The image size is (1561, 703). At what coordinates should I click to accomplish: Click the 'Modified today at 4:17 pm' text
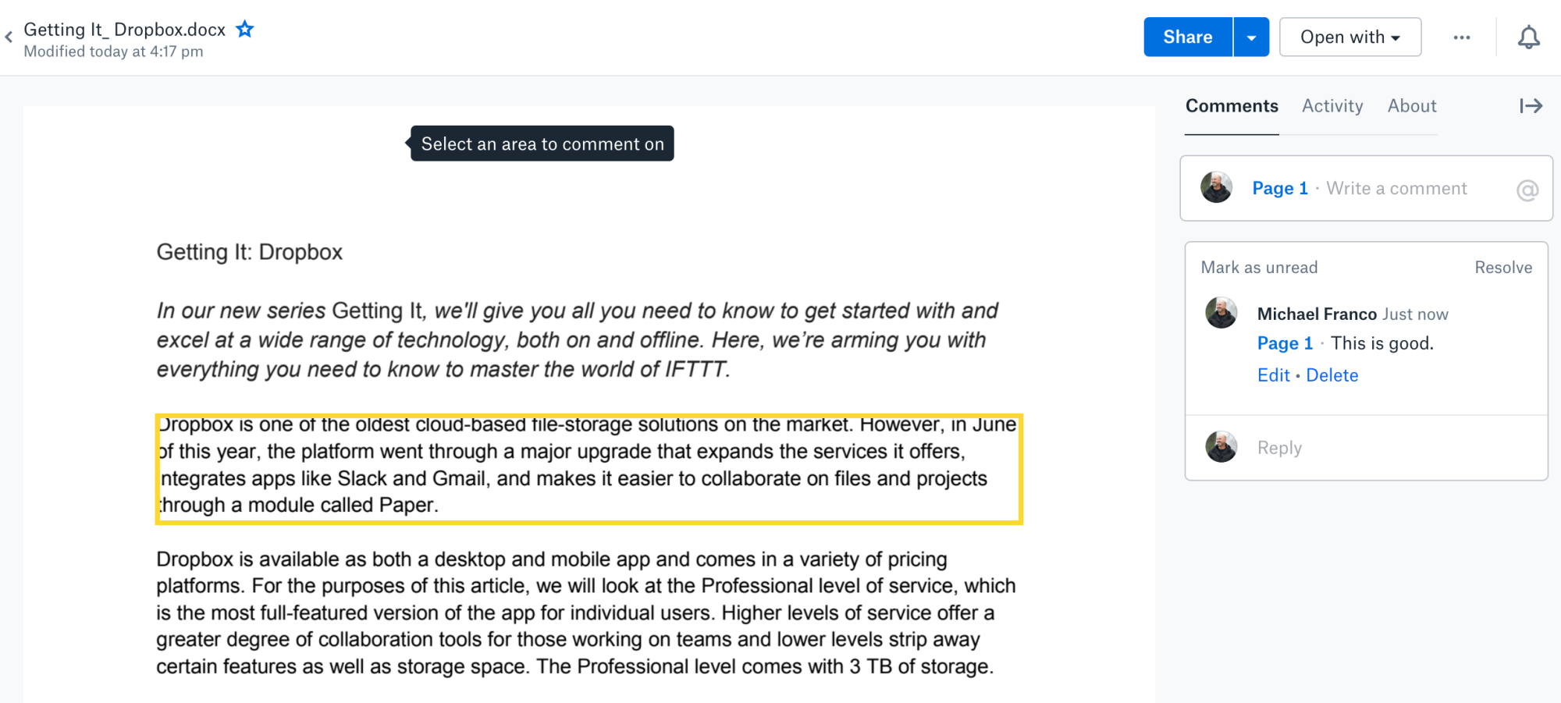coord(113,51)
